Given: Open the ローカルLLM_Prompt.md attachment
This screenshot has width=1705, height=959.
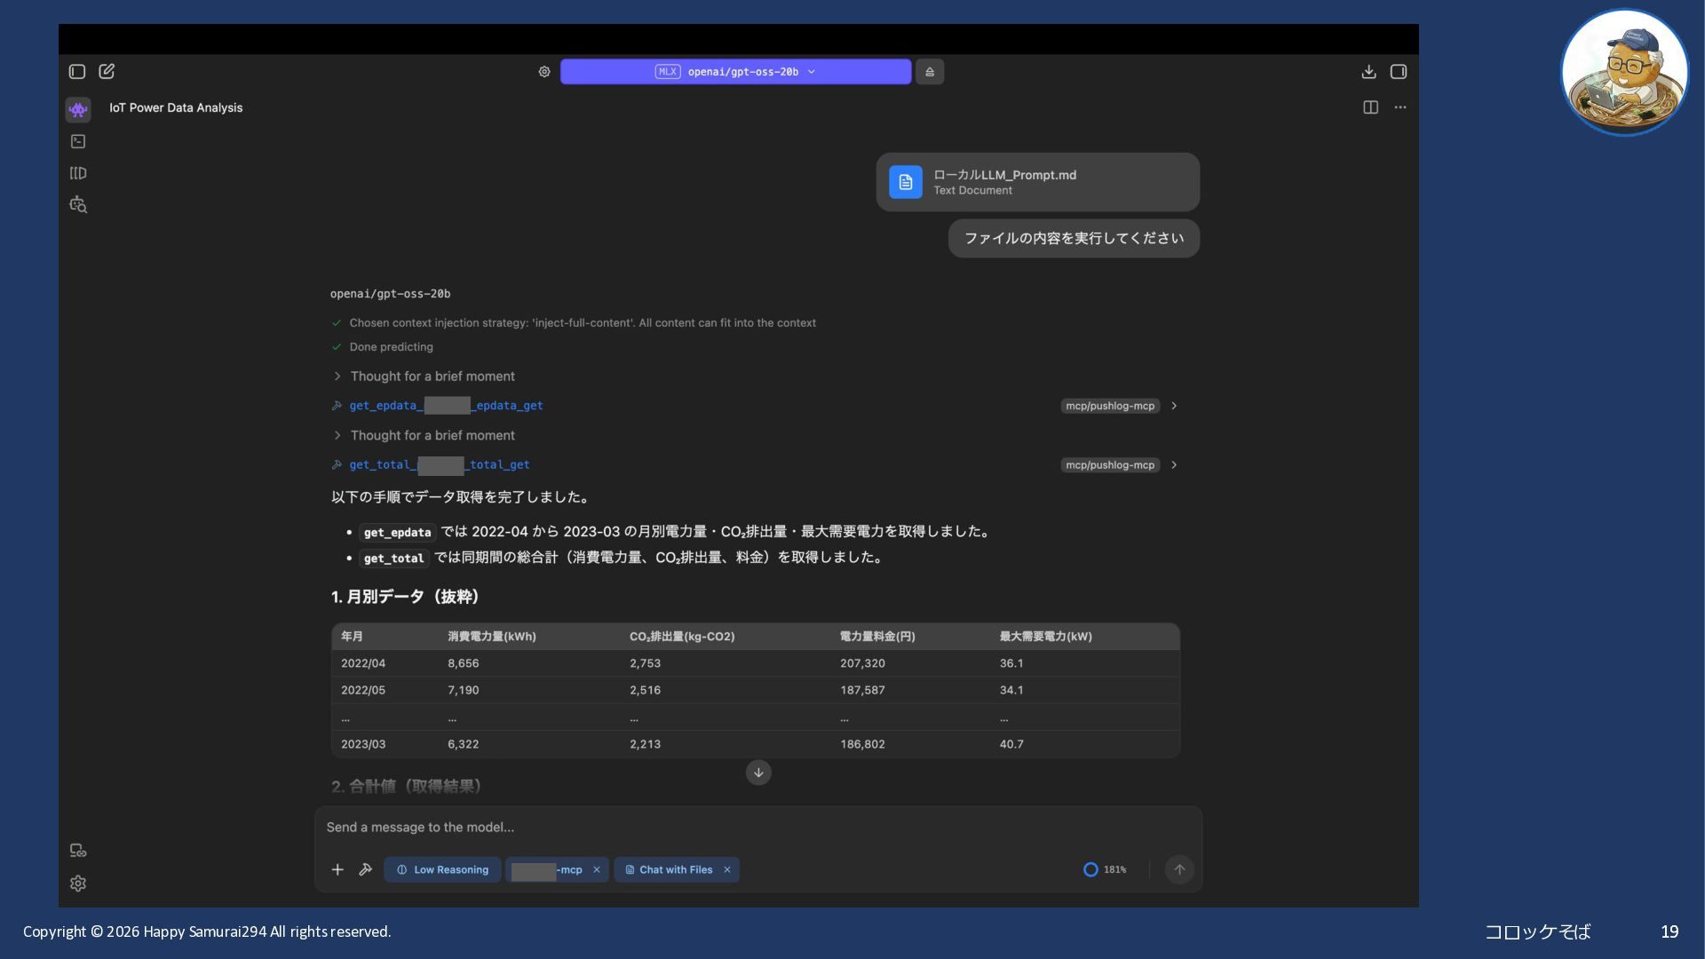Looking at the screenshot, I should coord(1037,182).
